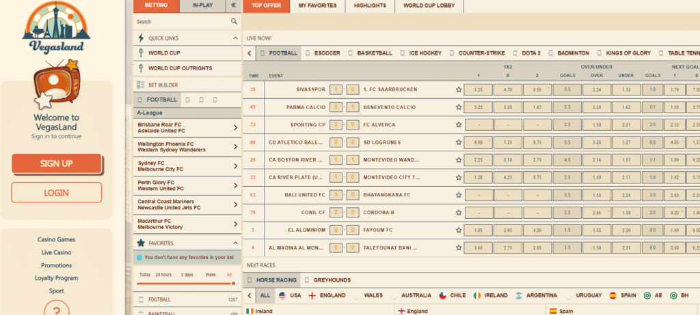Favorite the El Alominiom match star
700x315 pixels.
(459, 230)
